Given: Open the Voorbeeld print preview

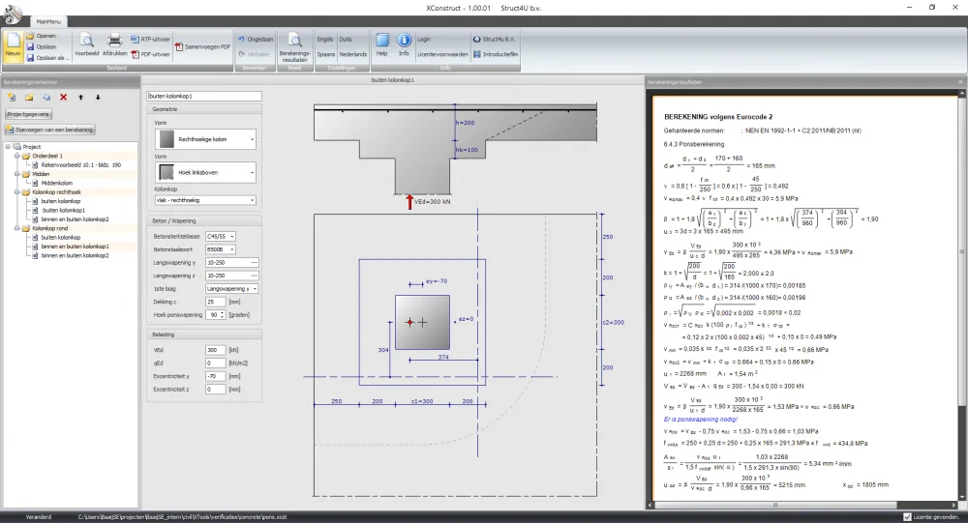Looking at the screenshot, I should 86,45.
